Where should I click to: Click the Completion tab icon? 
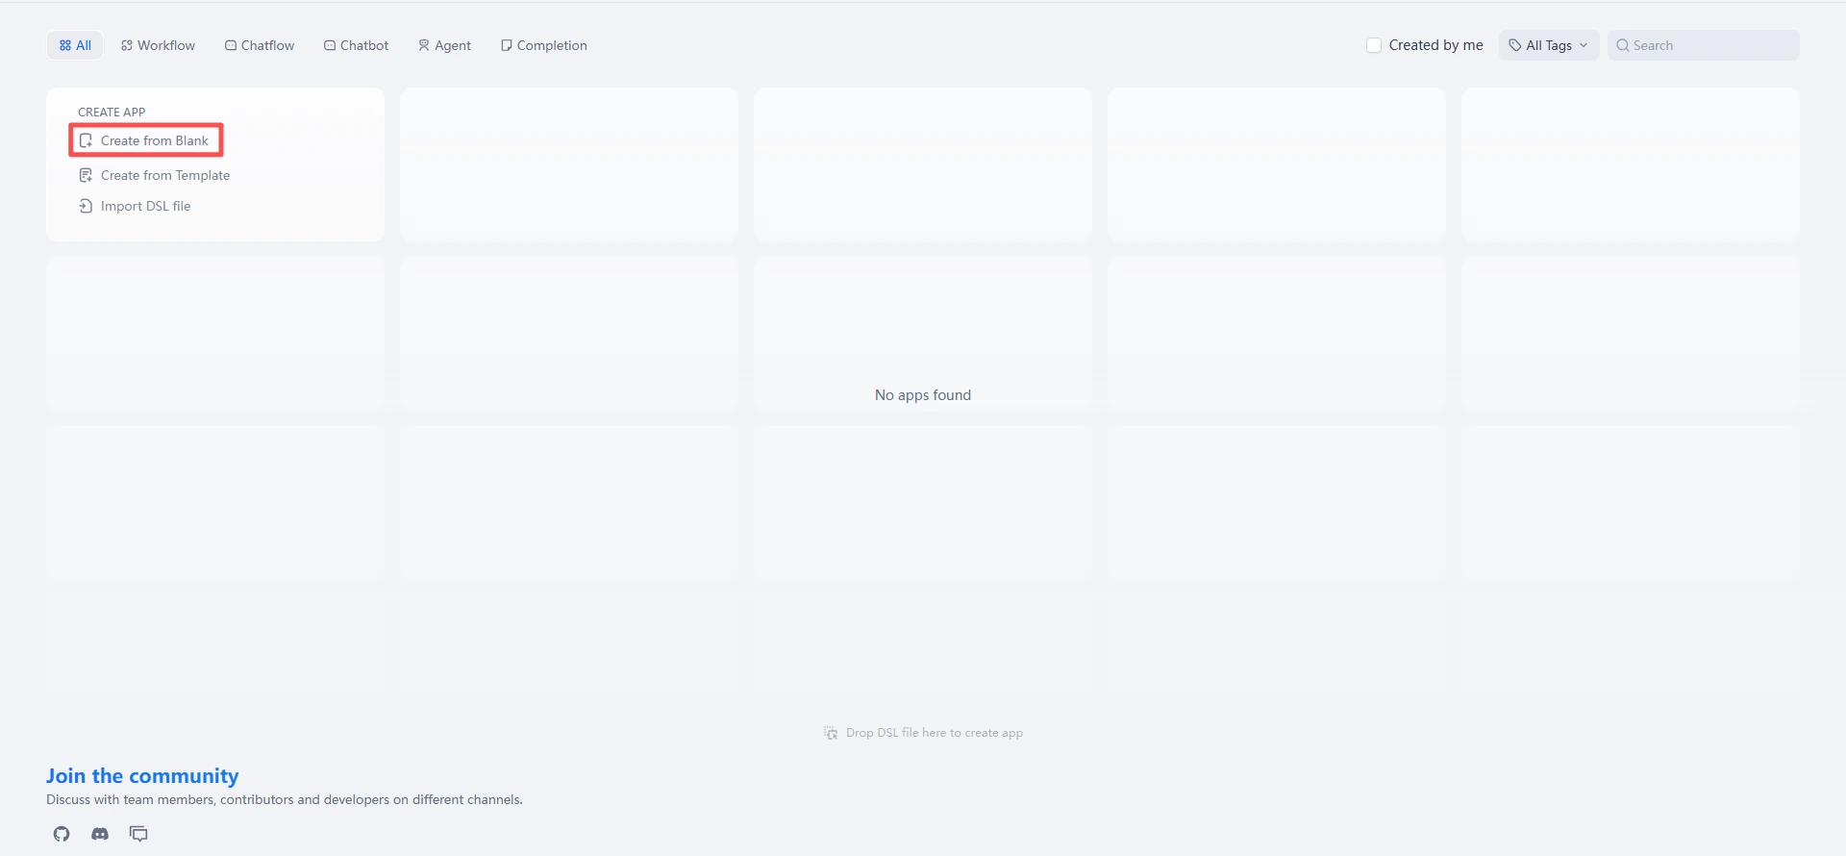[506, 45]
